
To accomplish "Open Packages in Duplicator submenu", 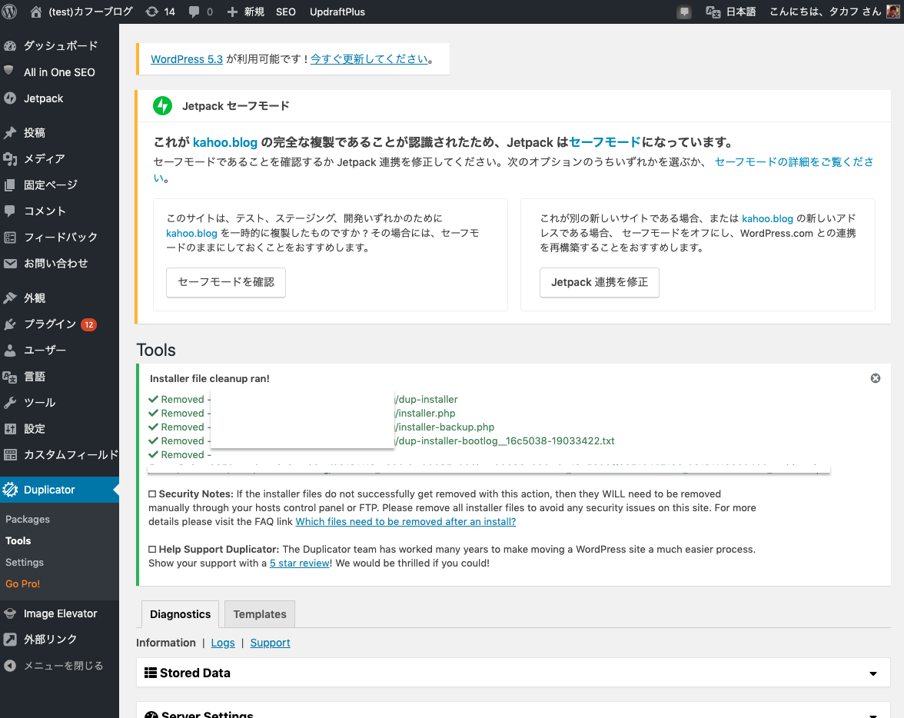I will pos(28,519).
